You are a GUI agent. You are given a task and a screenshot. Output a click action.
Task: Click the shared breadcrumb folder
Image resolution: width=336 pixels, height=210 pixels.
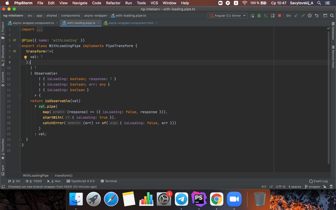pos(52,15)
